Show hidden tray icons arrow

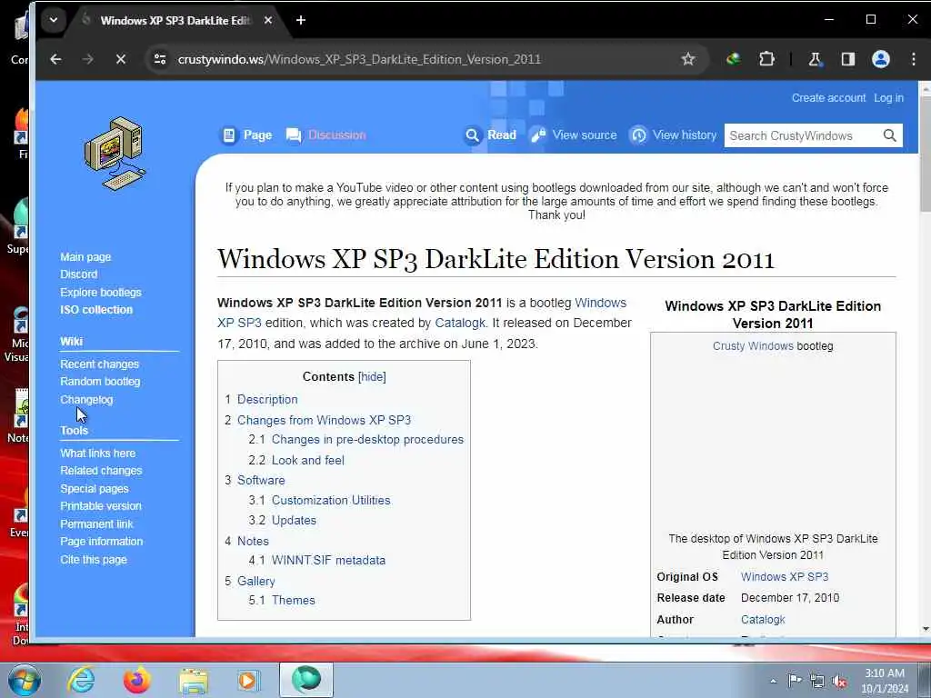point(773,681)
